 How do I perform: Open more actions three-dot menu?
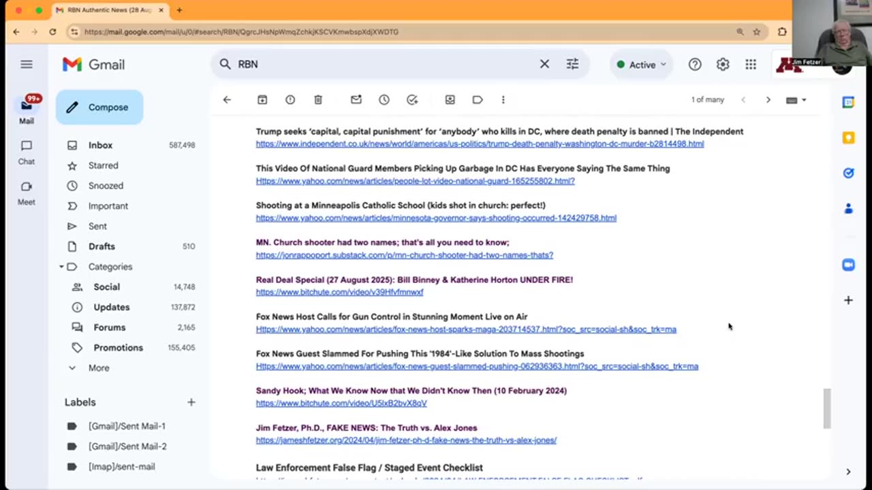(503, 100)
